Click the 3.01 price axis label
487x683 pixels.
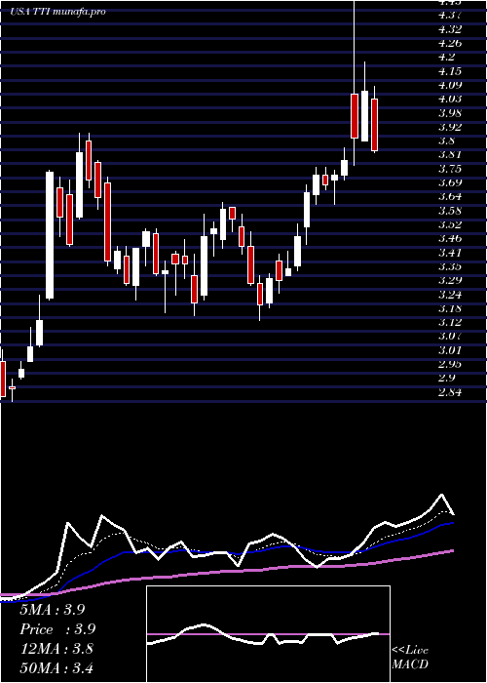[x=451, y=350]
